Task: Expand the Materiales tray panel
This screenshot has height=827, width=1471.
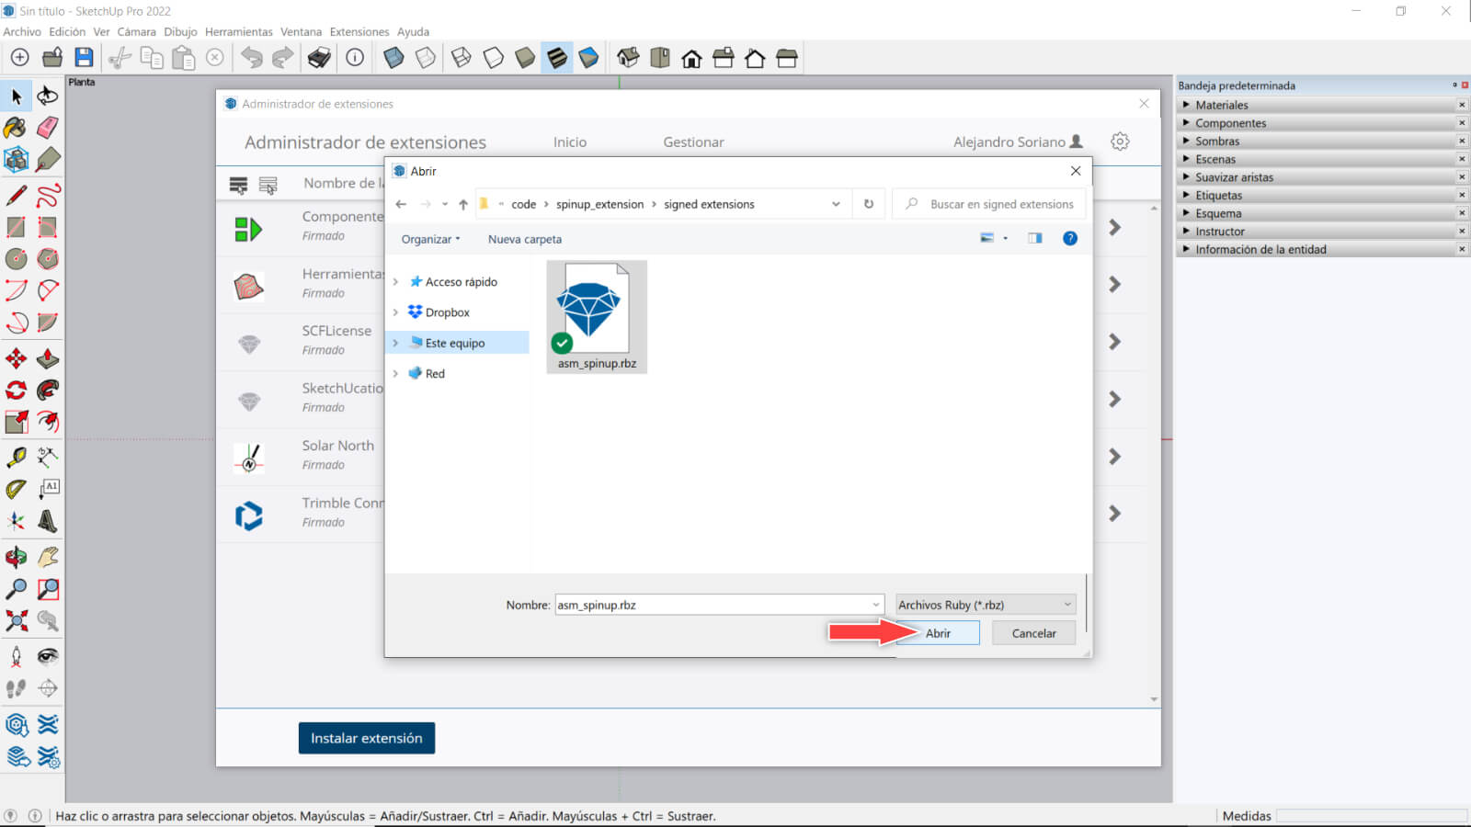Action: point(1186,105)
